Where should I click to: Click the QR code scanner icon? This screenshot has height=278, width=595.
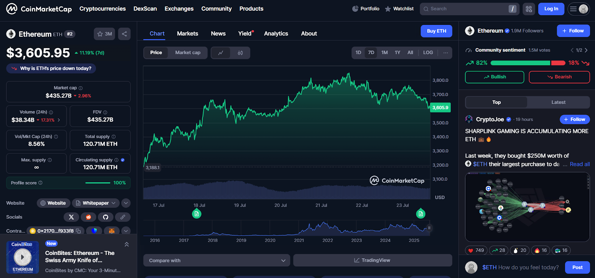click(529, 9)
